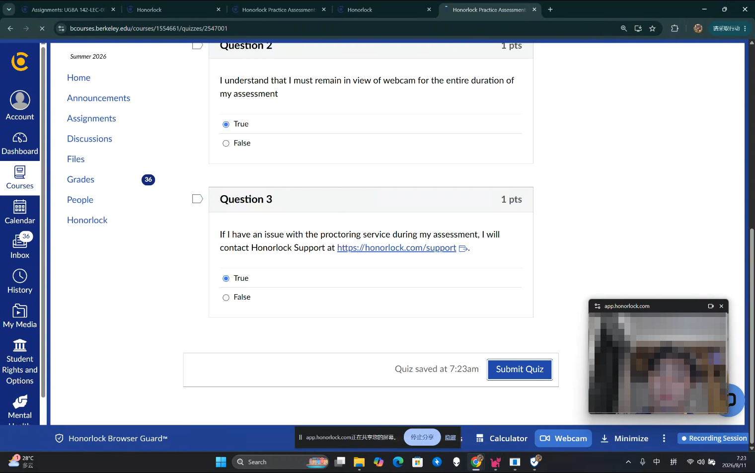Select False for Question 3
This screenshot has height=473, width=755.
tap(226, 297)
